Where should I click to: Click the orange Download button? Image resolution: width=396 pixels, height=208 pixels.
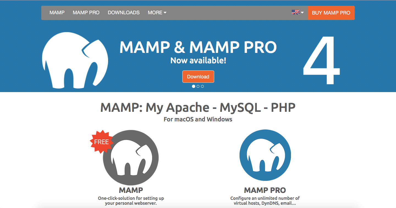coord(198,77)
